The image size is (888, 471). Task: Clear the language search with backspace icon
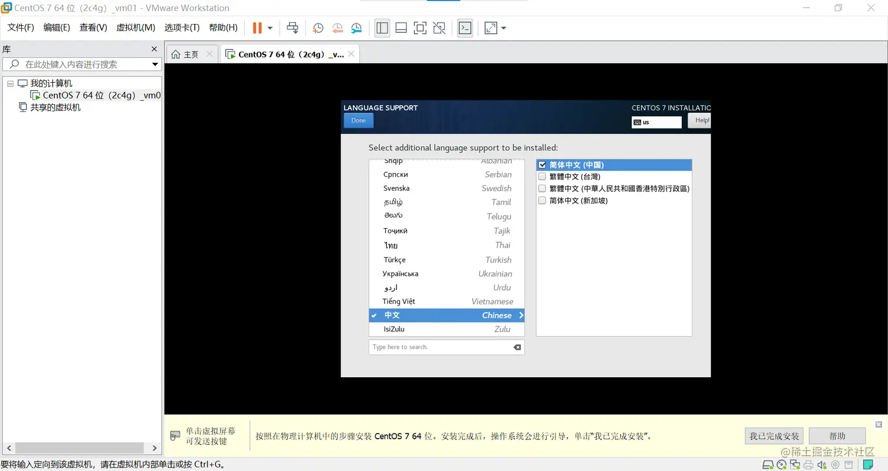(x=517, y=347)
